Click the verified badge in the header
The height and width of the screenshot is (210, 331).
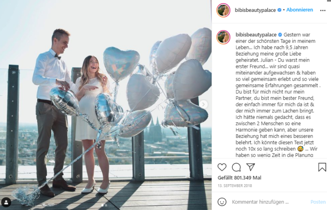coord(279,10)
